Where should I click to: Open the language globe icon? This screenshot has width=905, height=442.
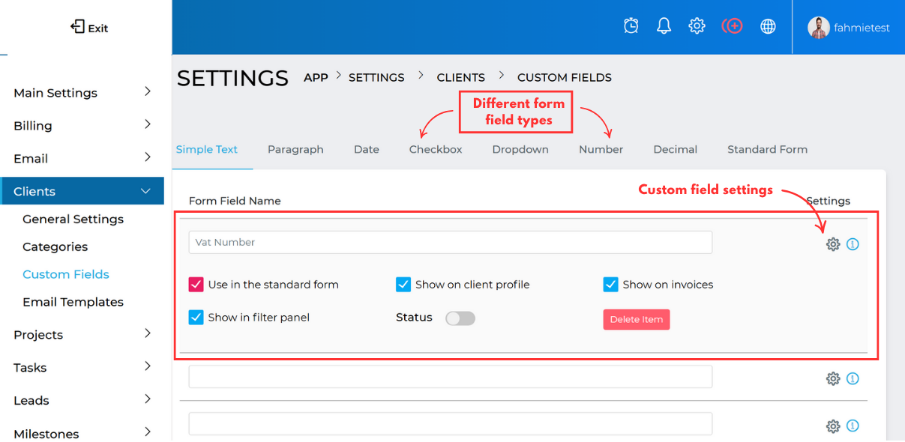click(x=768, y=26)
